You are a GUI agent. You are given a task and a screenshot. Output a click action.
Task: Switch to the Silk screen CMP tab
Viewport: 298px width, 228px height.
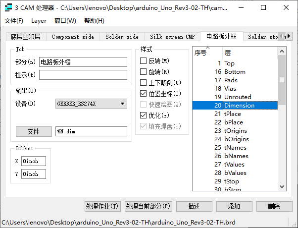coord(172,37)
